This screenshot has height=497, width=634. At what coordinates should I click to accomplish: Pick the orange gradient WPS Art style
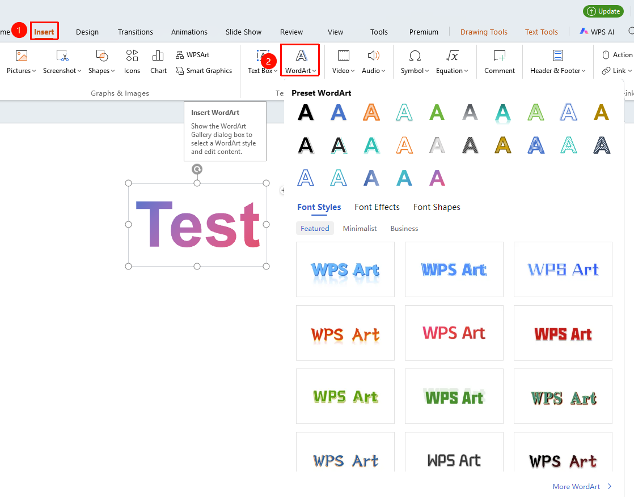pyautogui.click(x=345, y=333)
